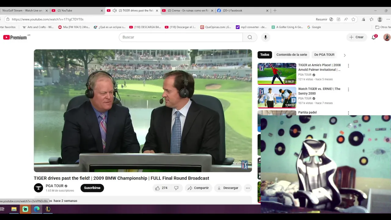Mute the tab using the speaker icon
Screen dimensions: 391x220
pos(115,10)
